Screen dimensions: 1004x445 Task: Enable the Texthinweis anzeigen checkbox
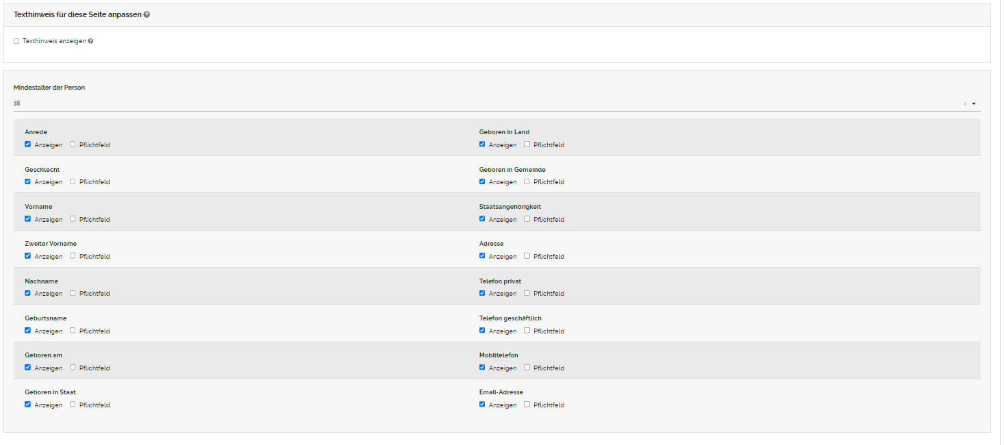pyautogui.click(x=16, y=41)
